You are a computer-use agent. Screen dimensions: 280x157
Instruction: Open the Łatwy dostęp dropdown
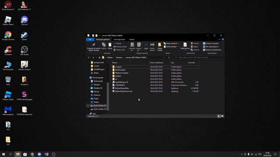(x=171, y=47)
